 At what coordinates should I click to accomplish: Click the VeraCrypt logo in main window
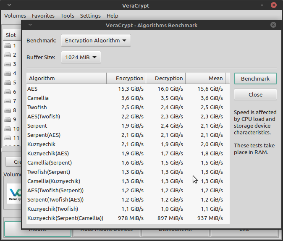(x=14, y=194)
